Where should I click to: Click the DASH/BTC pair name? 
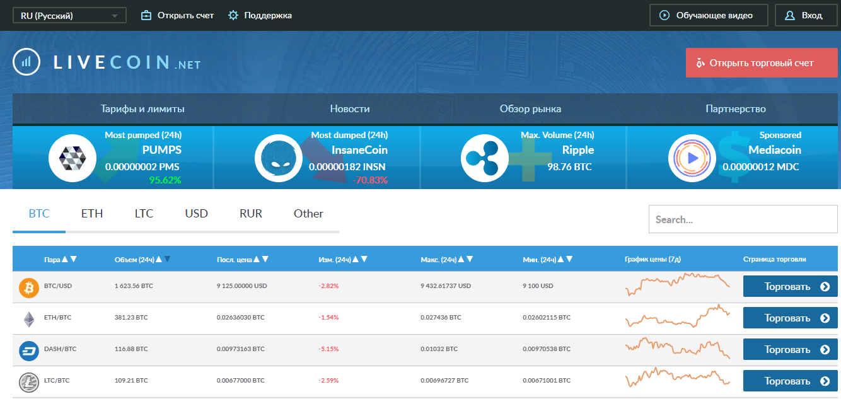tap(60, 349)
